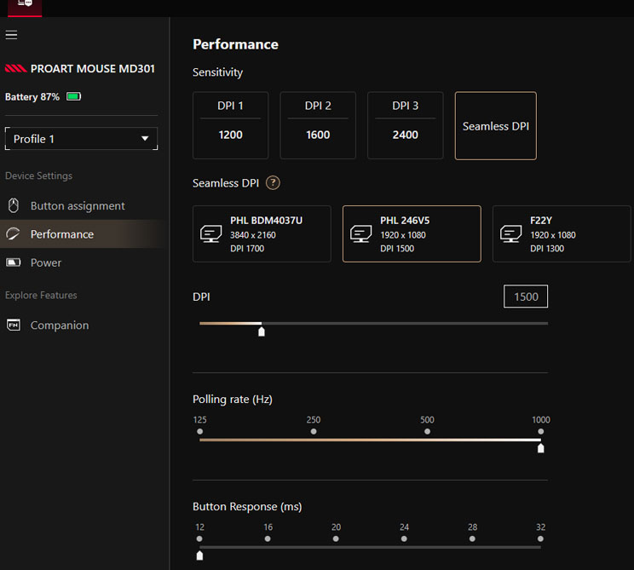
Task: Click the DPI 1300 text on F22Y card
Action: 547,249
